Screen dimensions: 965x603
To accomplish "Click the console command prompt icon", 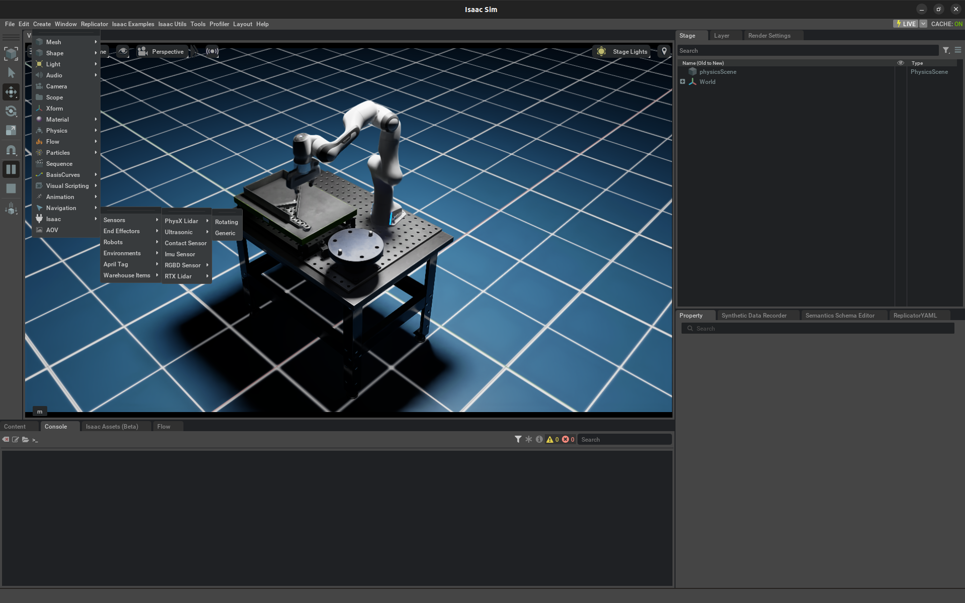I will [35, 440].
